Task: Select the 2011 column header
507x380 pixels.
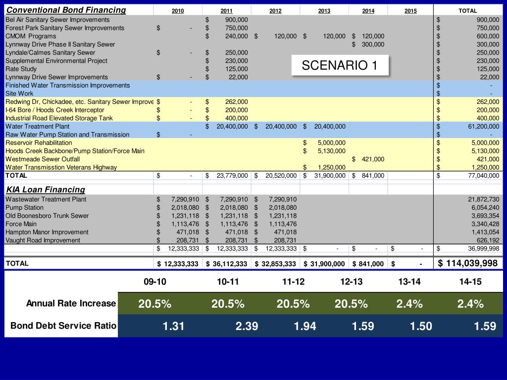Action: (x=226, y=11)
